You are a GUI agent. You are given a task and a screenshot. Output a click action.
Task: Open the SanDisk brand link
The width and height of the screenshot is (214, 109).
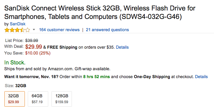[18, 24]
